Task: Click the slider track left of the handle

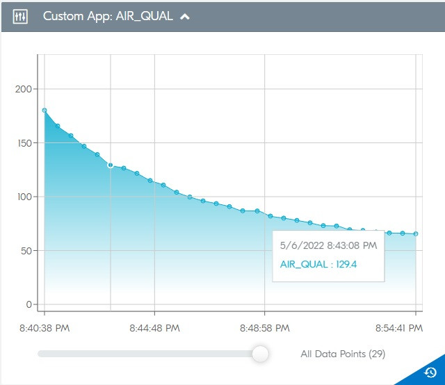Action: 139,354
